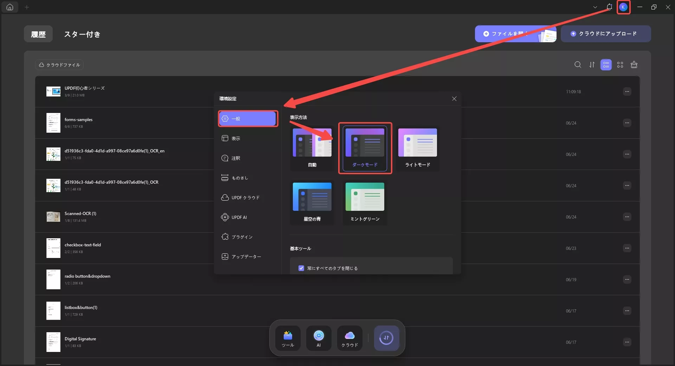Select the 表示 settings category

(x=247, y=138)
